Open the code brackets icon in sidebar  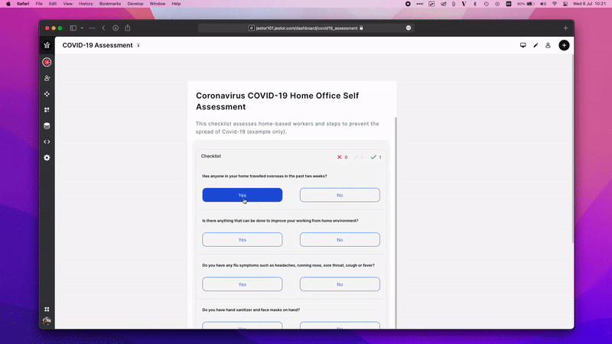click(x=47, y=142)
